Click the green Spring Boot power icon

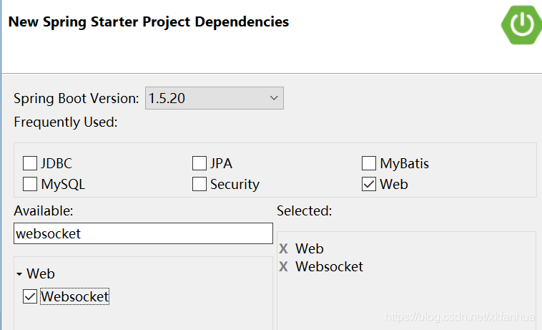pyautogui.click(x=522, y=24)
